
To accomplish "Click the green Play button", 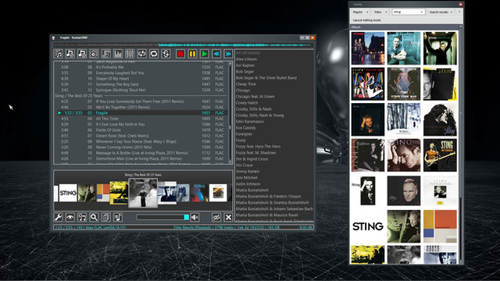I will click(205, 54).
